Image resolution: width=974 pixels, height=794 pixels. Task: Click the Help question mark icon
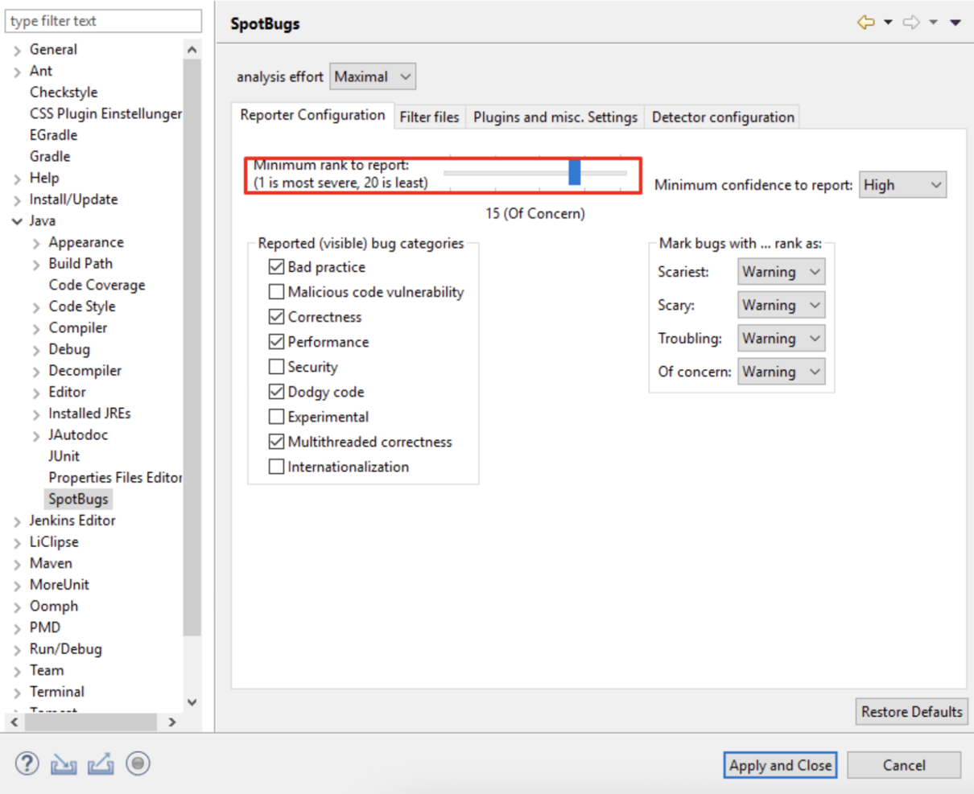click(x=26, y=763)
